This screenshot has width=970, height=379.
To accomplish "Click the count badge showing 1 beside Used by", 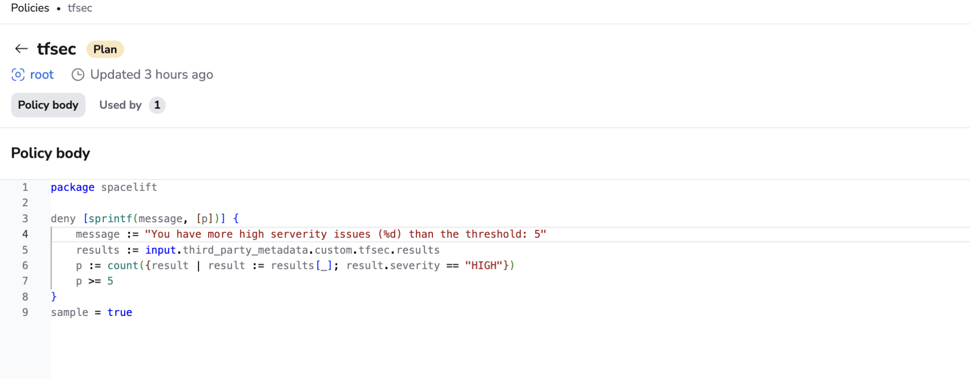I will tap(157, 105).
